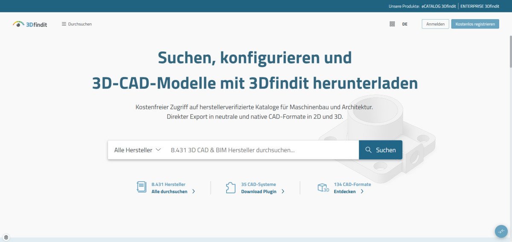Click the magnifying glass in Suchen button
The width and height of the screenshot is (512, 242).
(369, 150)
